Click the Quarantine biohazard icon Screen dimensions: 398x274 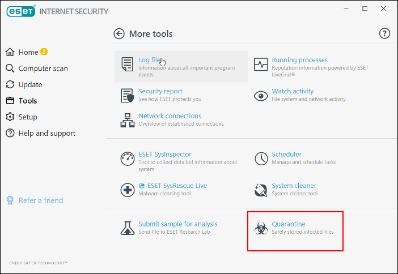[x=261, y=228]
